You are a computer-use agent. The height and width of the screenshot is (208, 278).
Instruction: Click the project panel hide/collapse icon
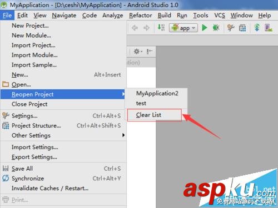tap(150, 51)
